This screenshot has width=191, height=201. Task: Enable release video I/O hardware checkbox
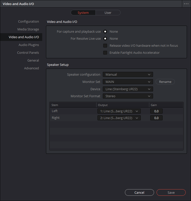coord(105,46)
